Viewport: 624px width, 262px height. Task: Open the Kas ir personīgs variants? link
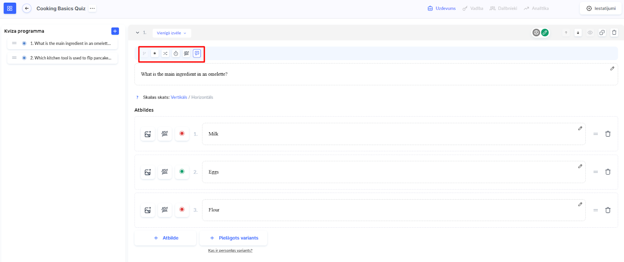pyautogui.click(x=230, y=250)
